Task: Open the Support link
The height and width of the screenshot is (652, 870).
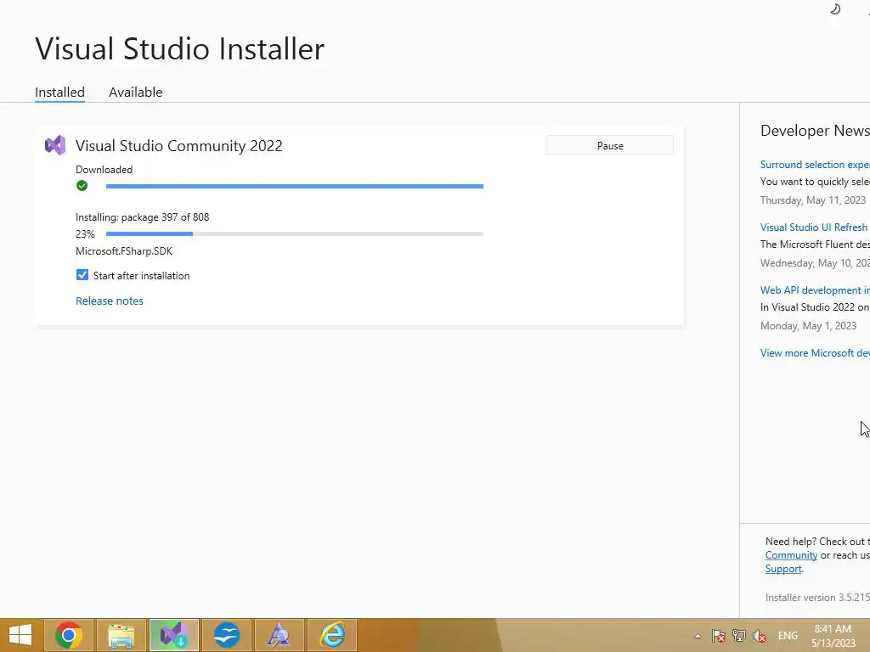Action: pyautogui.click(x=783, y=569)
